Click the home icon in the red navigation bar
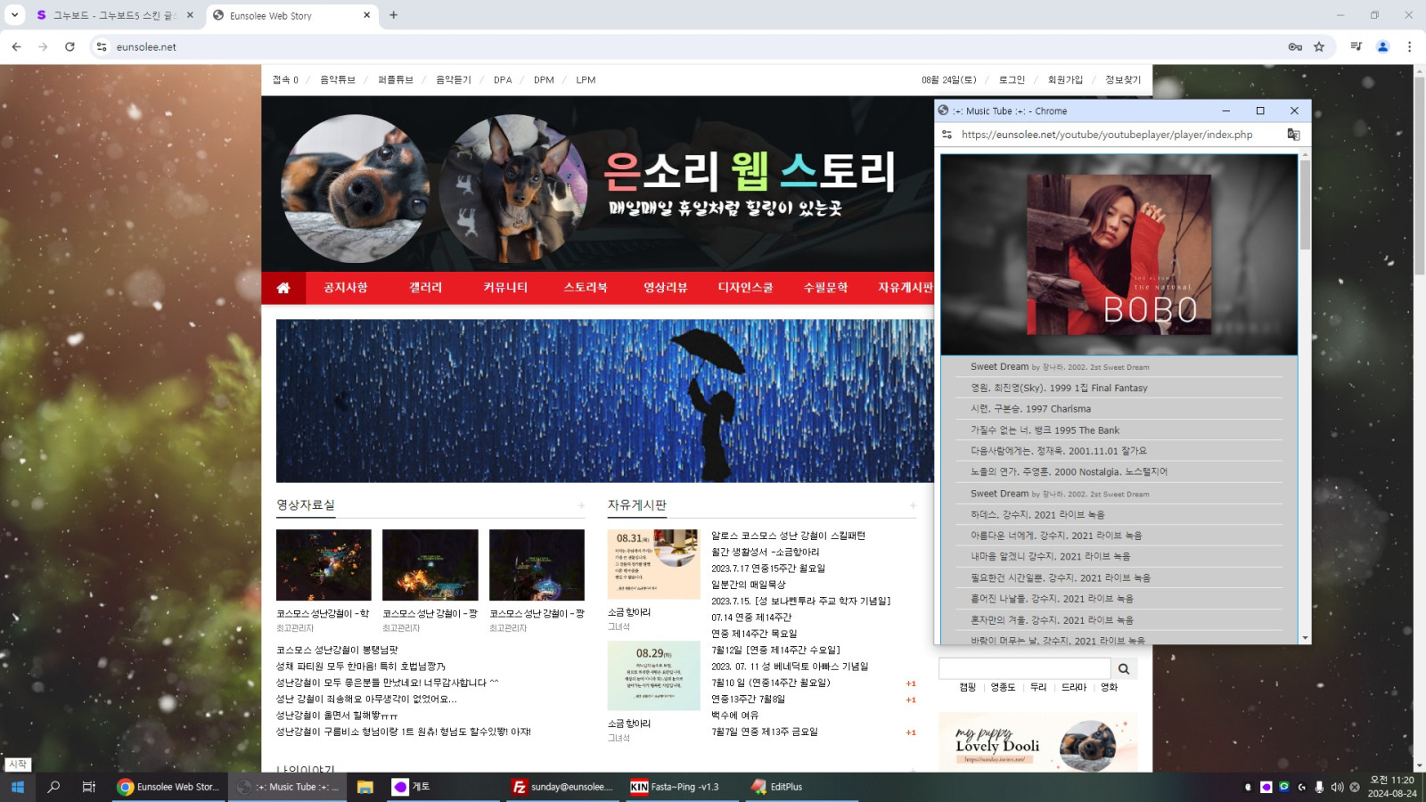Viewport: 1426px width, 802px height. tap(283, 288)
